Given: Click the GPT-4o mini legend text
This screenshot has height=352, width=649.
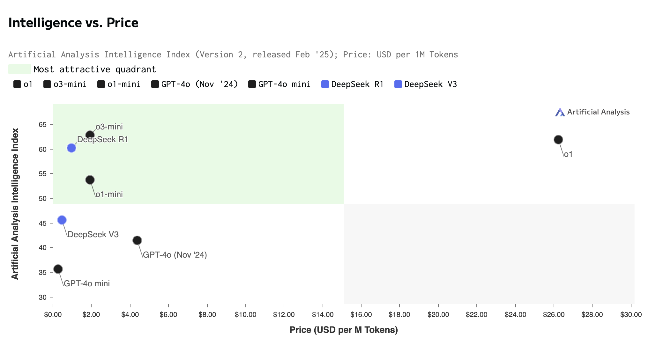Looking at the screenshot, I should (284, 84).
